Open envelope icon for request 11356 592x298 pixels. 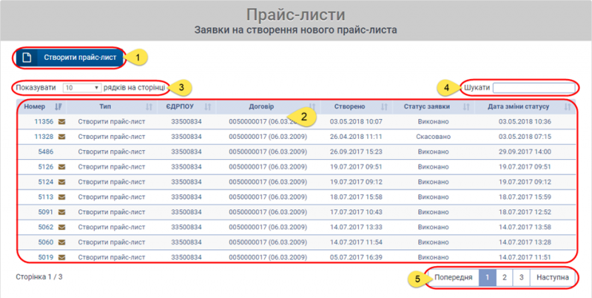(62, 121)
